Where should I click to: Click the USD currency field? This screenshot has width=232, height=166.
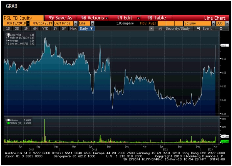(220, 23)
